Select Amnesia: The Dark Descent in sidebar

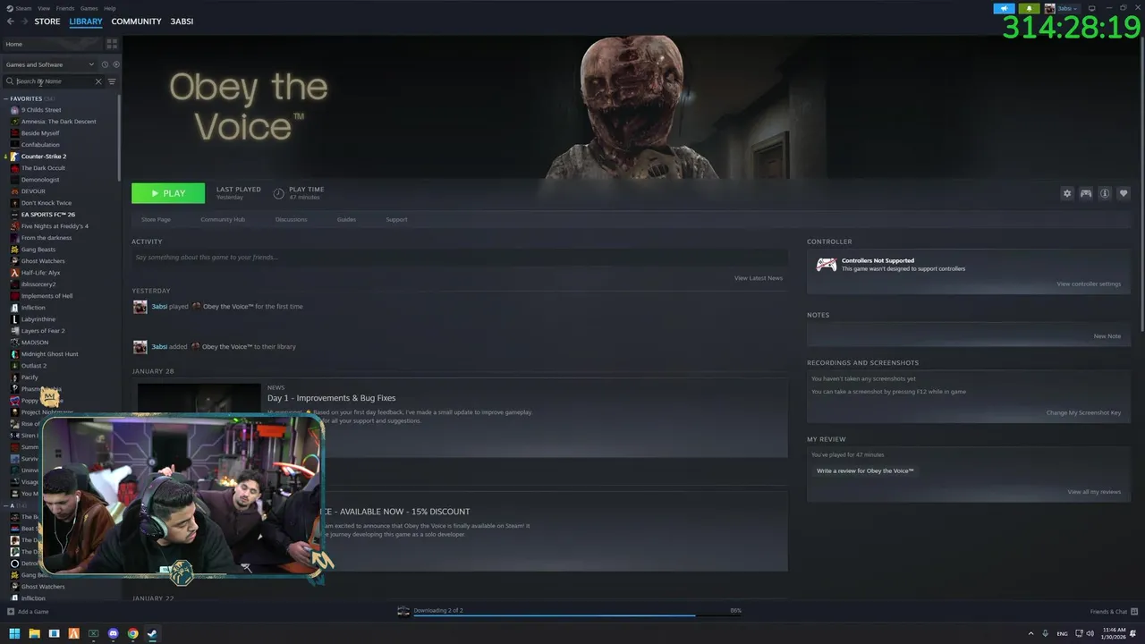pyautogui.click(x=58, y=122)
